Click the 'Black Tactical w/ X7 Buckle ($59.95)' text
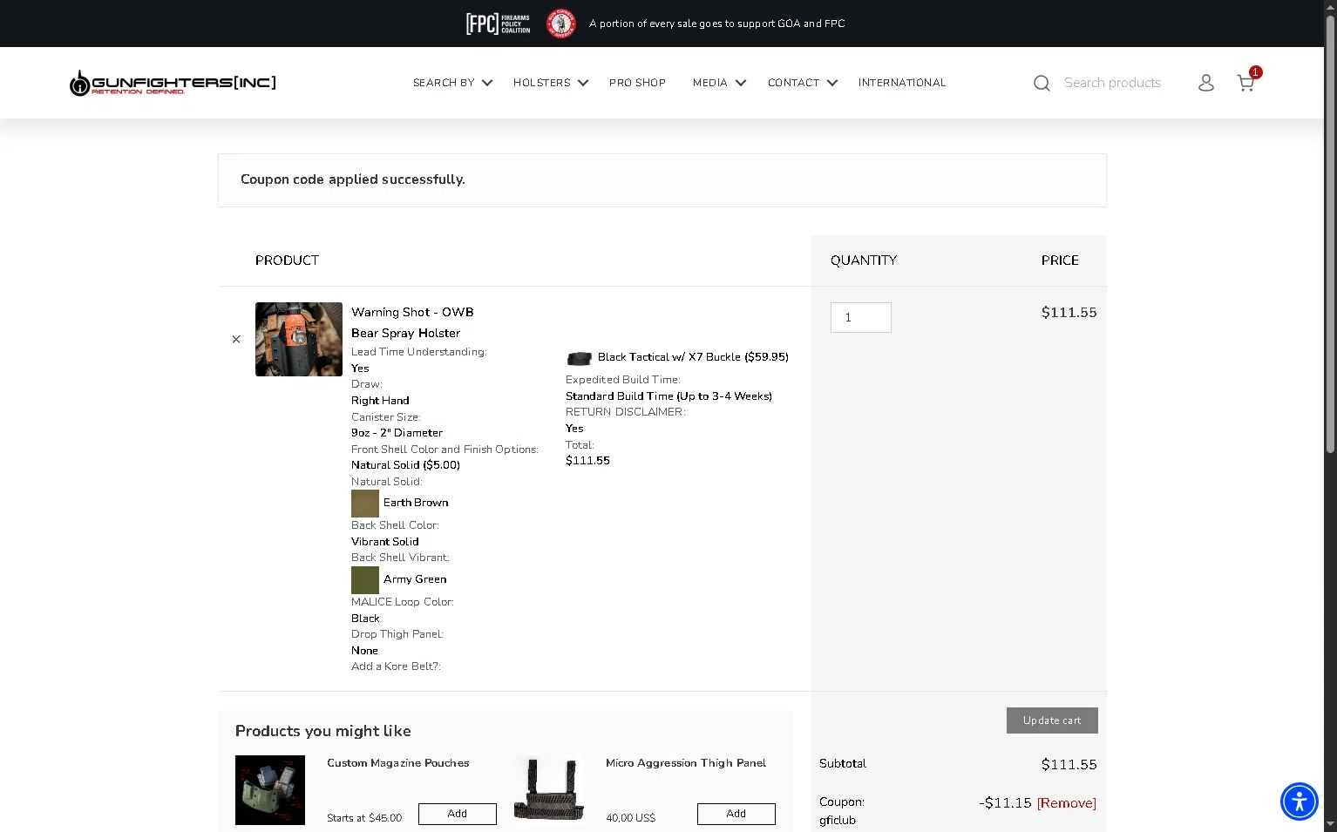This screenshot has height=832, width=1337. click(693, 357)
